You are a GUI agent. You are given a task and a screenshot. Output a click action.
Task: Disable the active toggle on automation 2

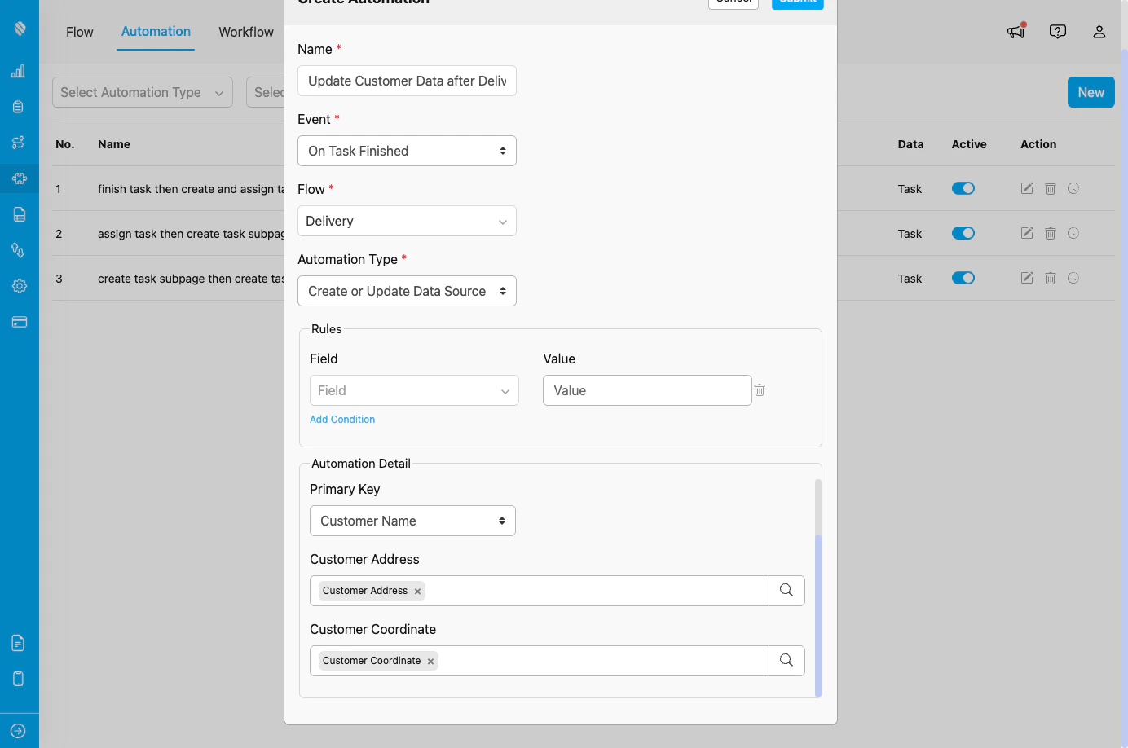(x=963, y=233)
